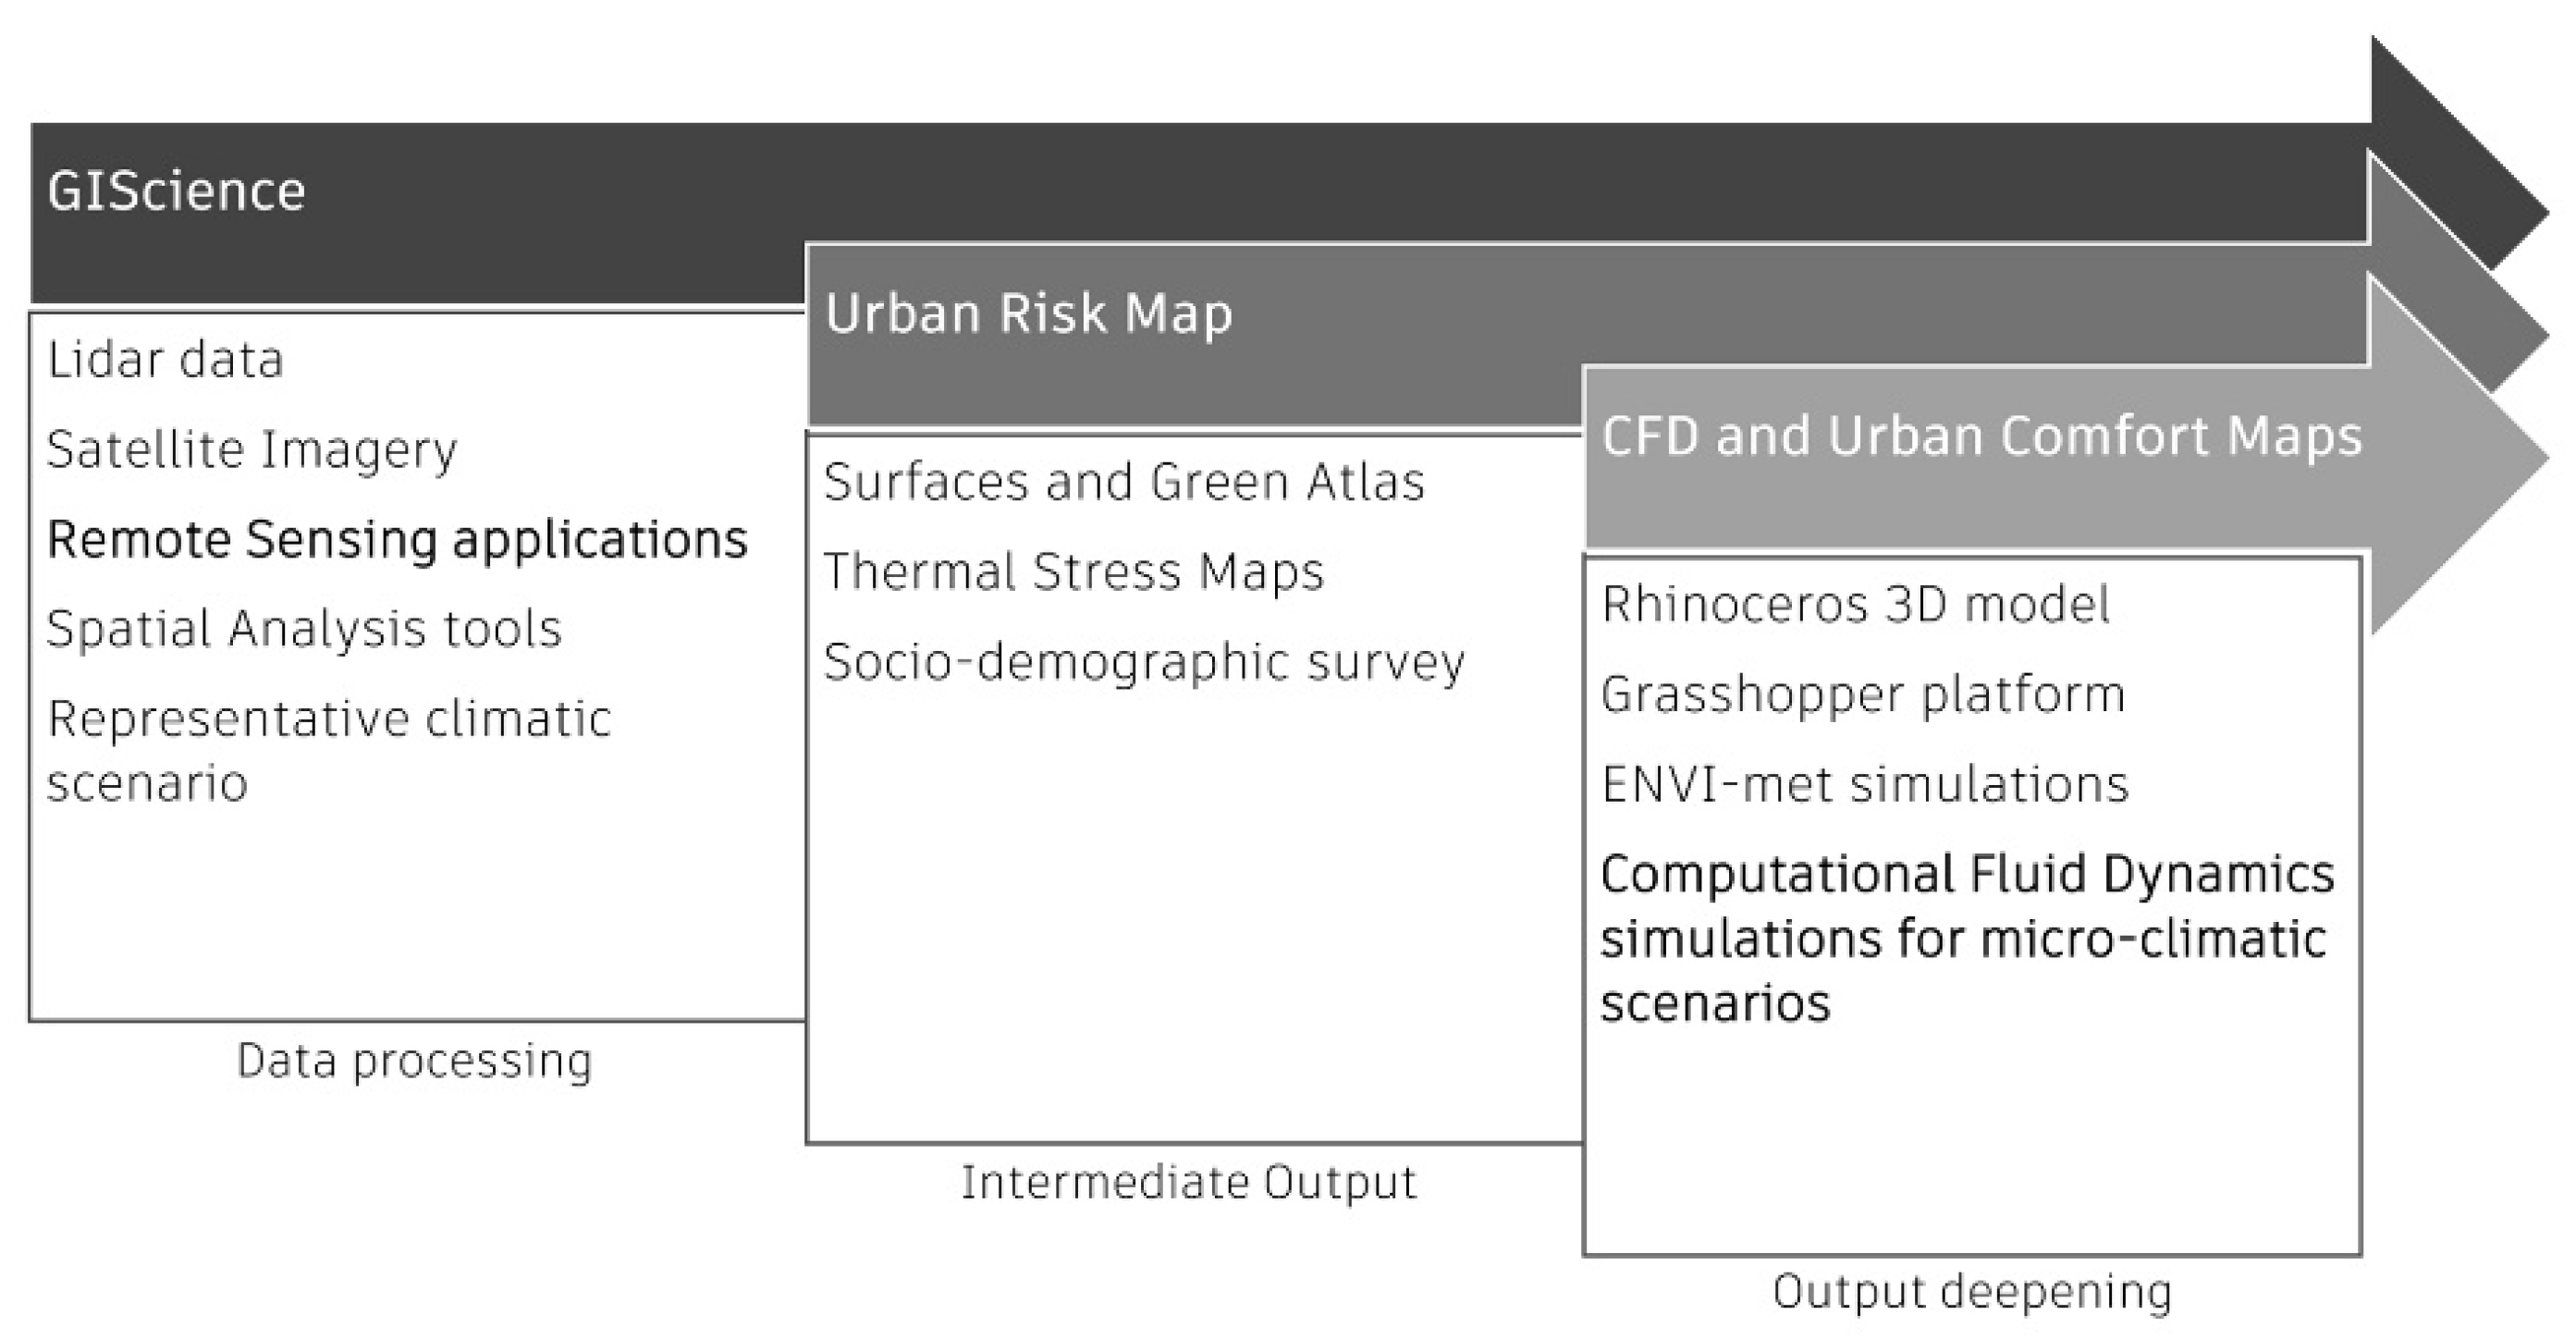Viewport: 2576px width, 1339px height.
Task: Select Spatial Analysis tools entry
Action: (x=304, y=629)
